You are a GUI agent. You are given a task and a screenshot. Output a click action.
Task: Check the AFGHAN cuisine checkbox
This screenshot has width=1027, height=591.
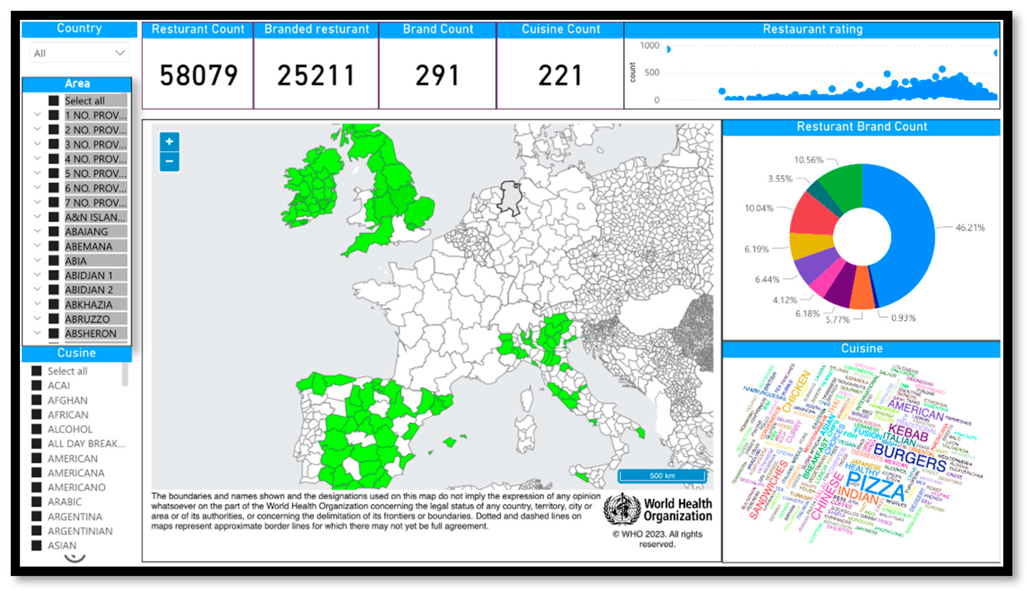tap(37, 400)
